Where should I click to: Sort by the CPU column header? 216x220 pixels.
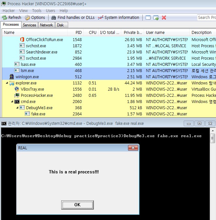tap(91, 33)
